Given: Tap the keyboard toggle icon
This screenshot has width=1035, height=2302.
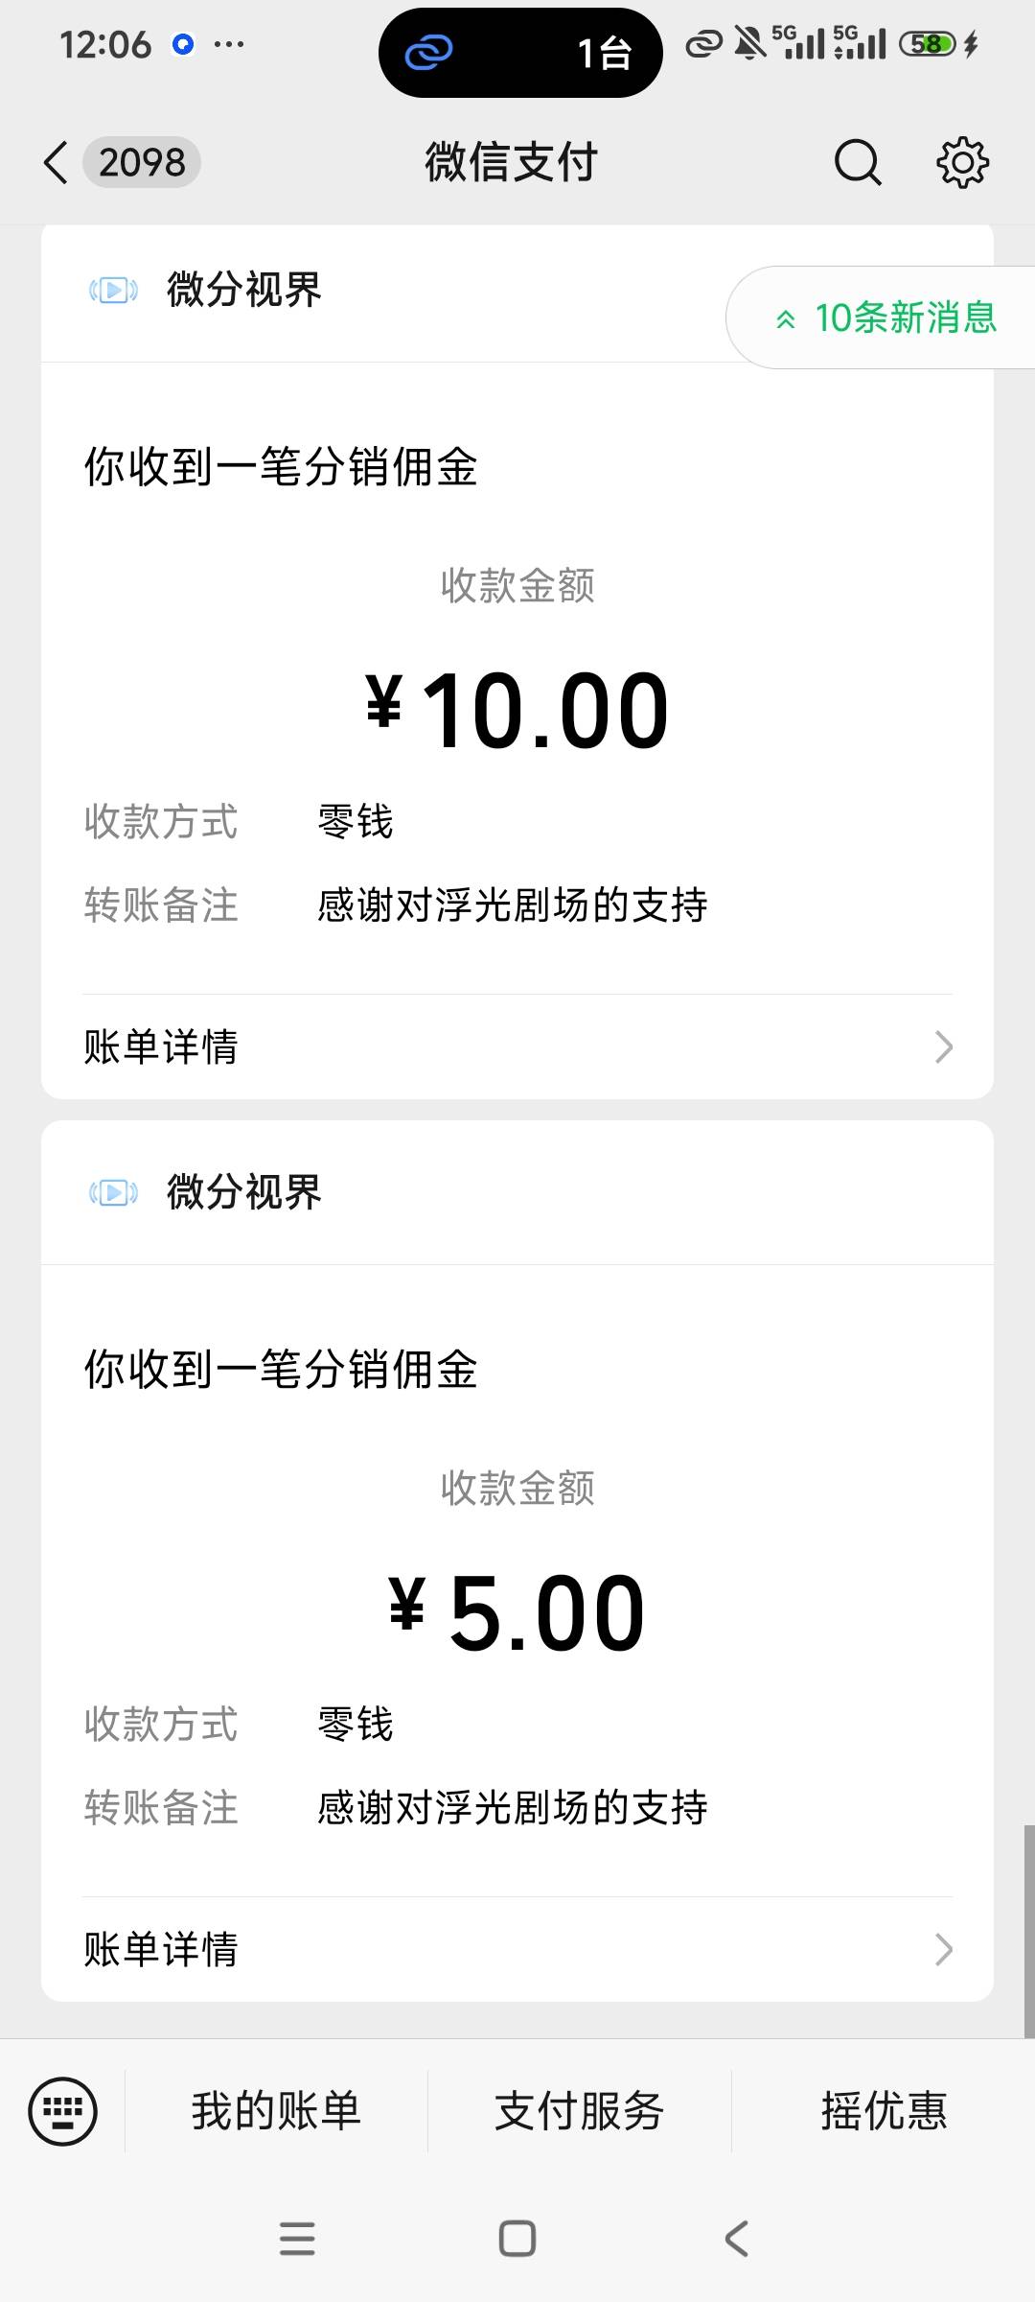Looking at the screenshot, I should (63, 2111).
